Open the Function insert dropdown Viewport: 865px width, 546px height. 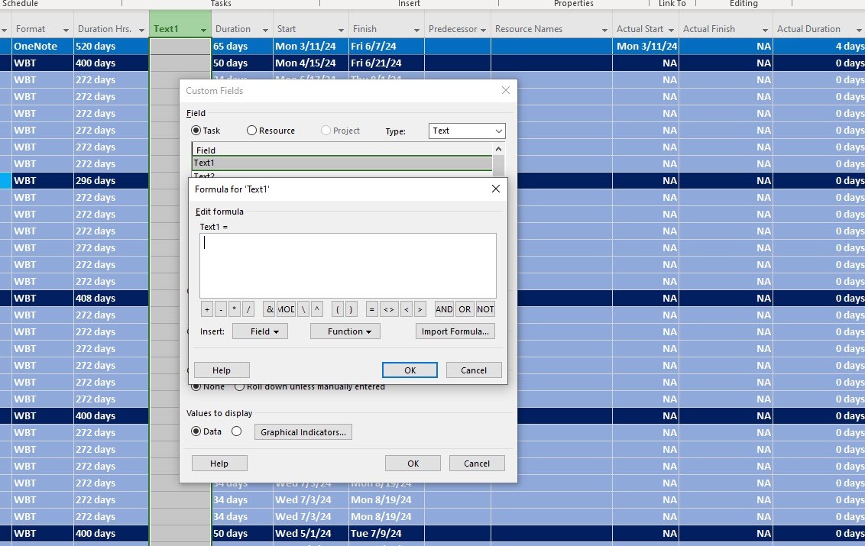345,331
